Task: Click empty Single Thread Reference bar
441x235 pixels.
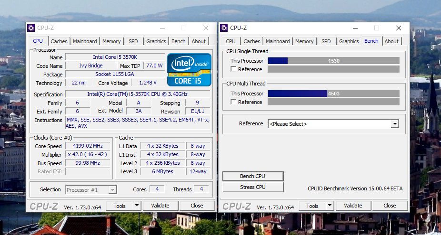Action: [x=333, y=69]
